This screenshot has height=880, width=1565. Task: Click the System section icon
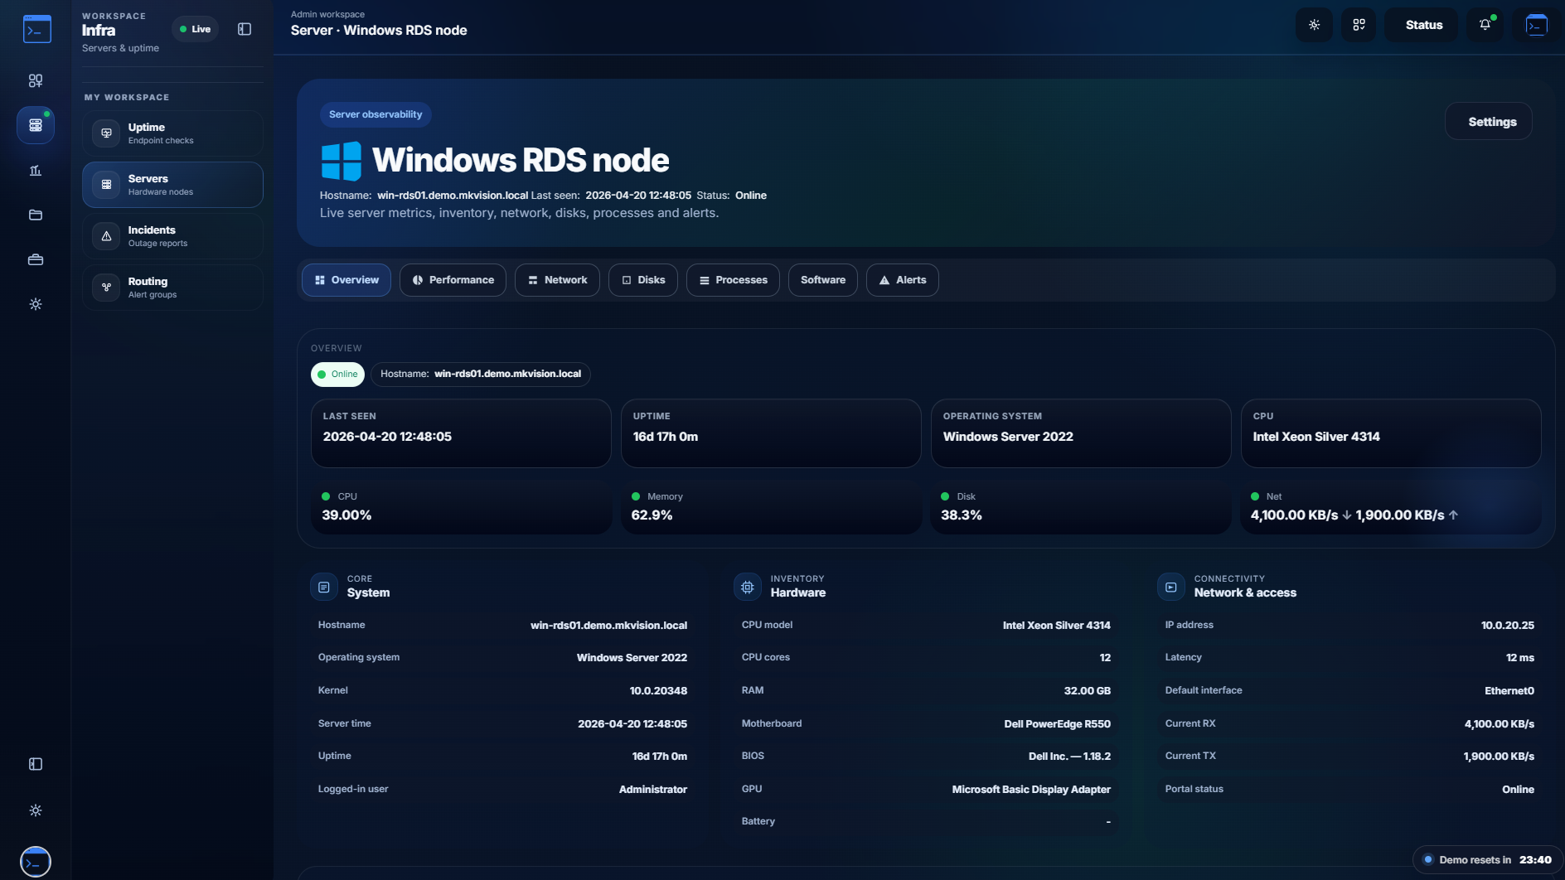coord(324,587)
